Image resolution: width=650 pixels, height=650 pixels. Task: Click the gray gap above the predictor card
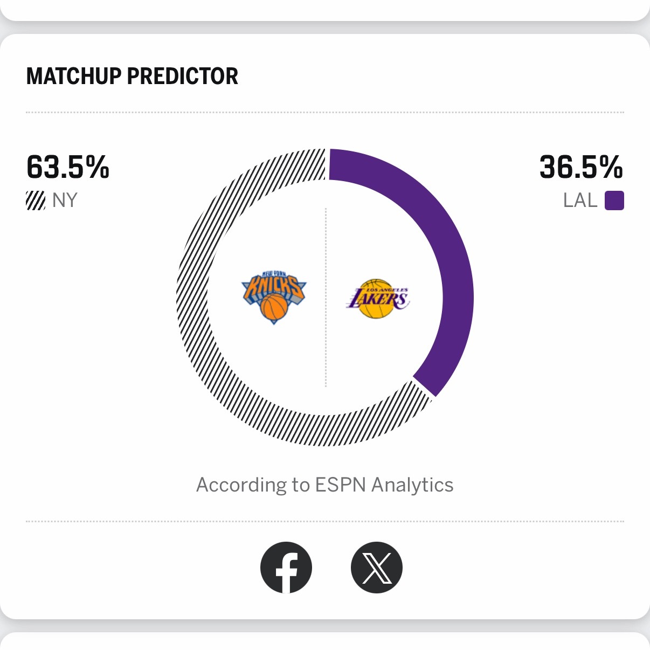tap(325, 28)
